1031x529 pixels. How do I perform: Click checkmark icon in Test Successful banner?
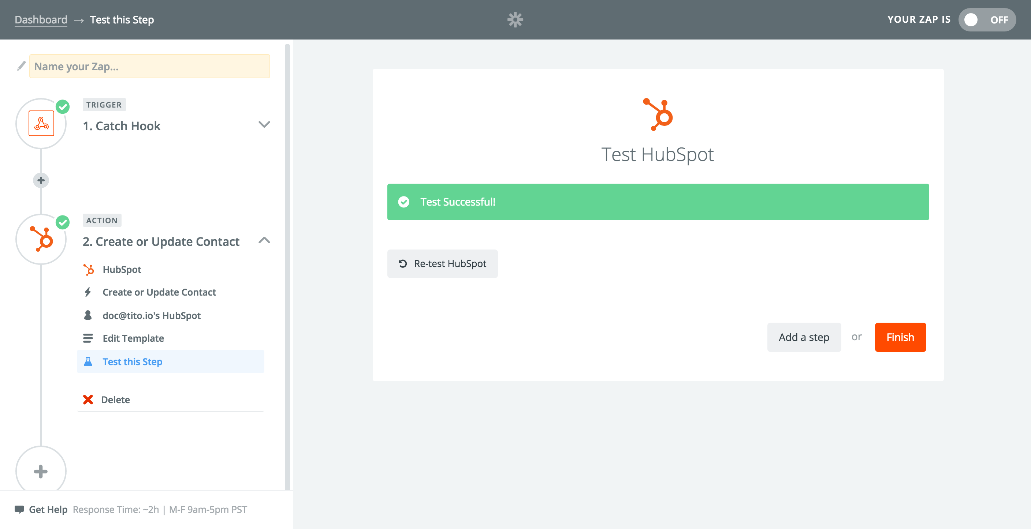pyautogui.click(x=403, y=202)
